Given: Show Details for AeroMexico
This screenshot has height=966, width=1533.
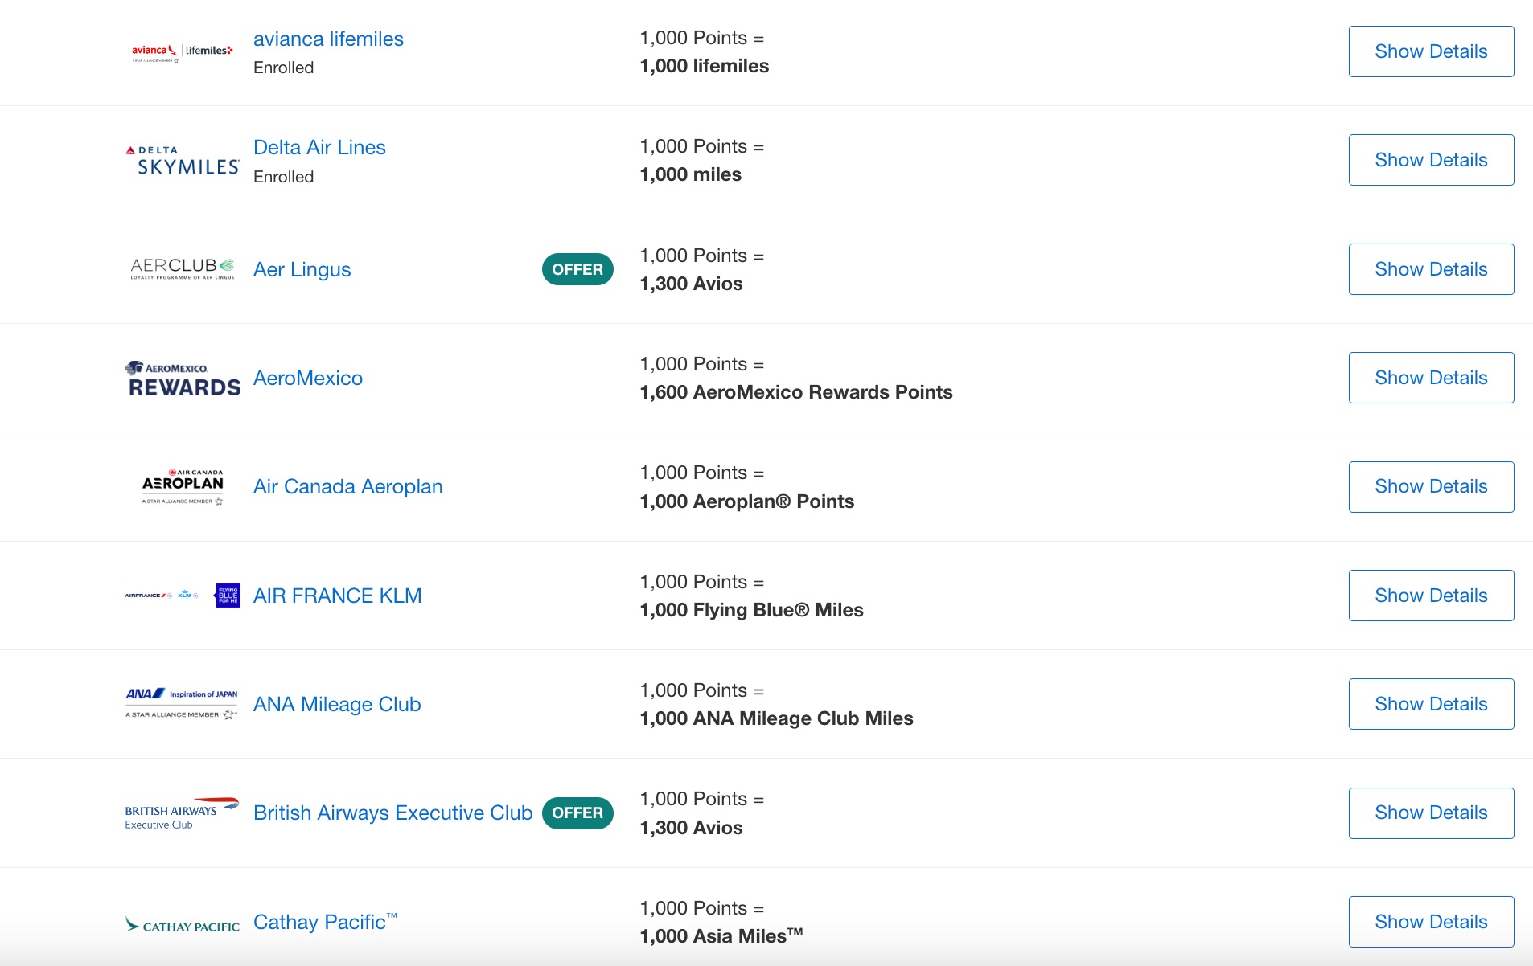Looking at the screenshot, I should click(x=1431, y=377).
